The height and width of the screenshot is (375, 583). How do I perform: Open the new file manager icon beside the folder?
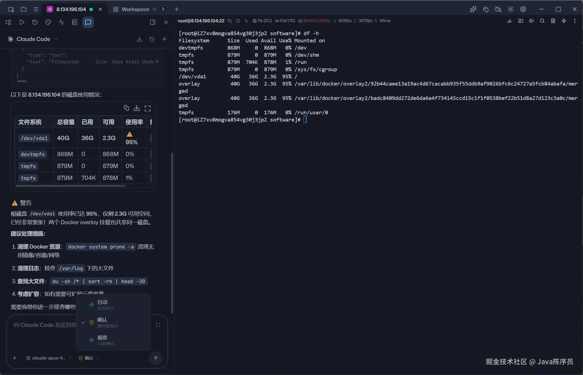(x=11, y=9)
